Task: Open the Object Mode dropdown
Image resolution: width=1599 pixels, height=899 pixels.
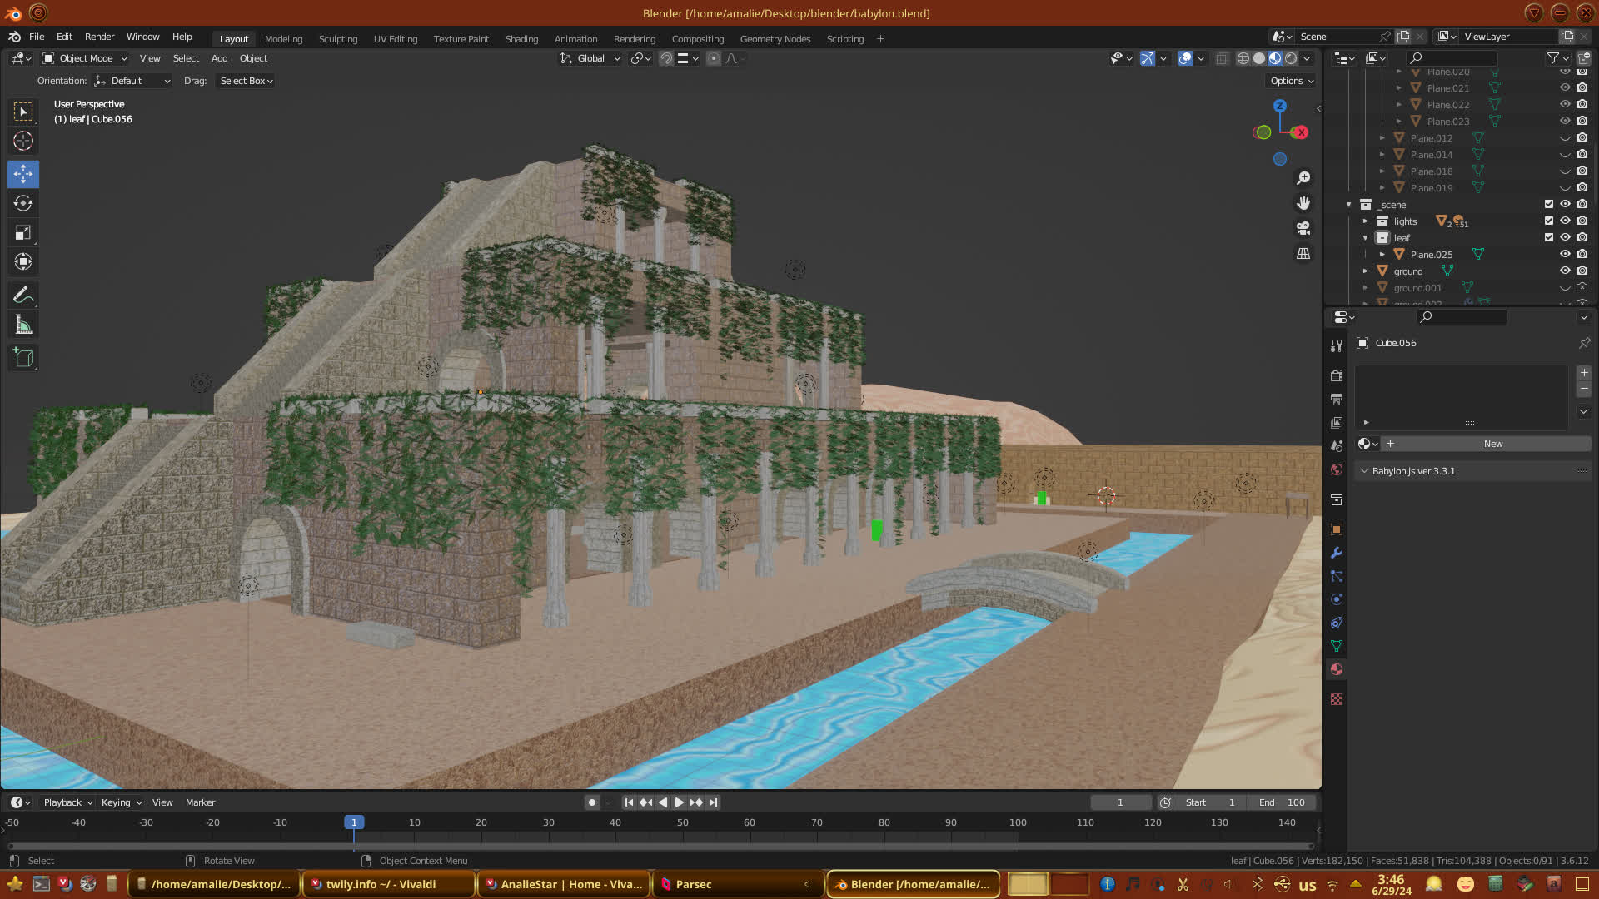Action: (x=85, y=58)
